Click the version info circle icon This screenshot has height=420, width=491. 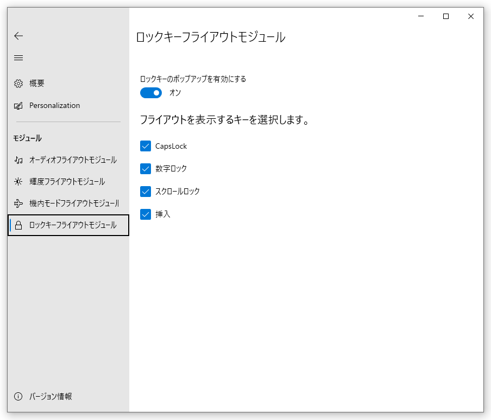click(18, 397)
